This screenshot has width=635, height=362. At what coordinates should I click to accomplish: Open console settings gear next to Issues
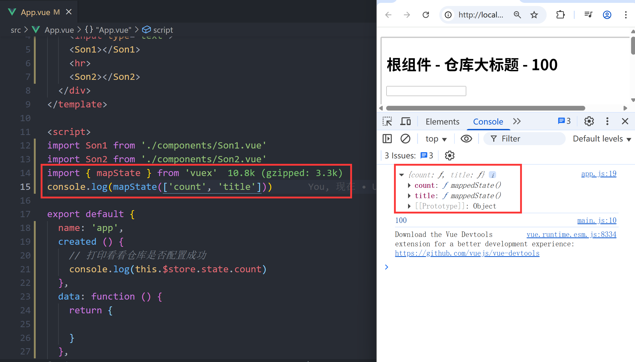449,156
